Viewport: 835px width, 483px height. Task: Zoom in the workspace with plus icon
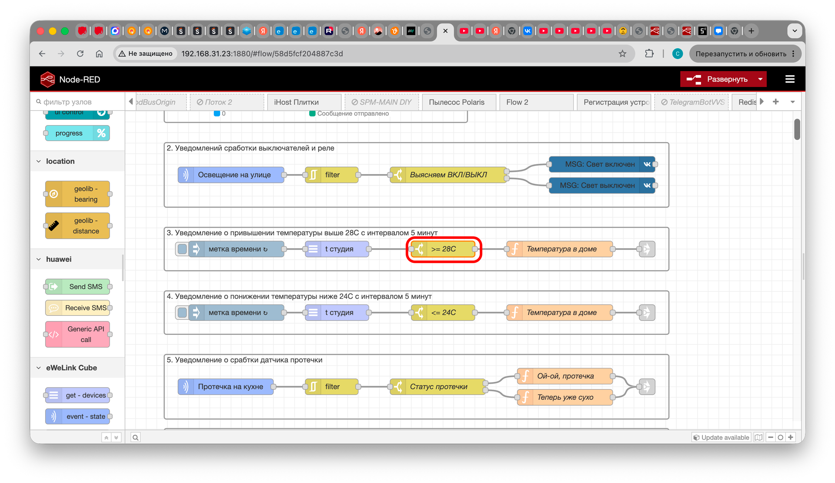791,437
